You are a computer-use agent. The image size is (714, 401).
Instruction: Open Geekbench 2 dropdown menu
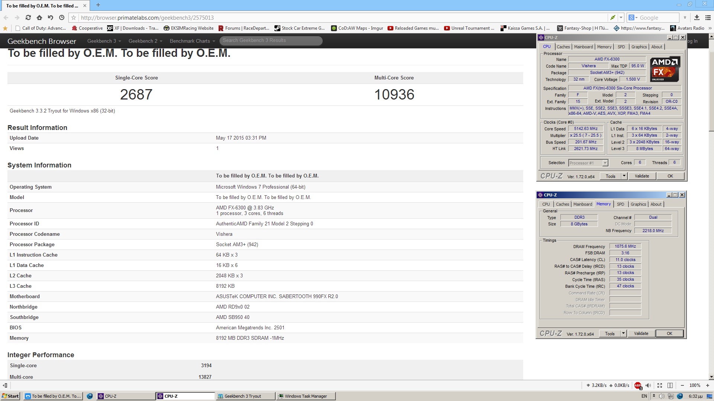point(145,41)
